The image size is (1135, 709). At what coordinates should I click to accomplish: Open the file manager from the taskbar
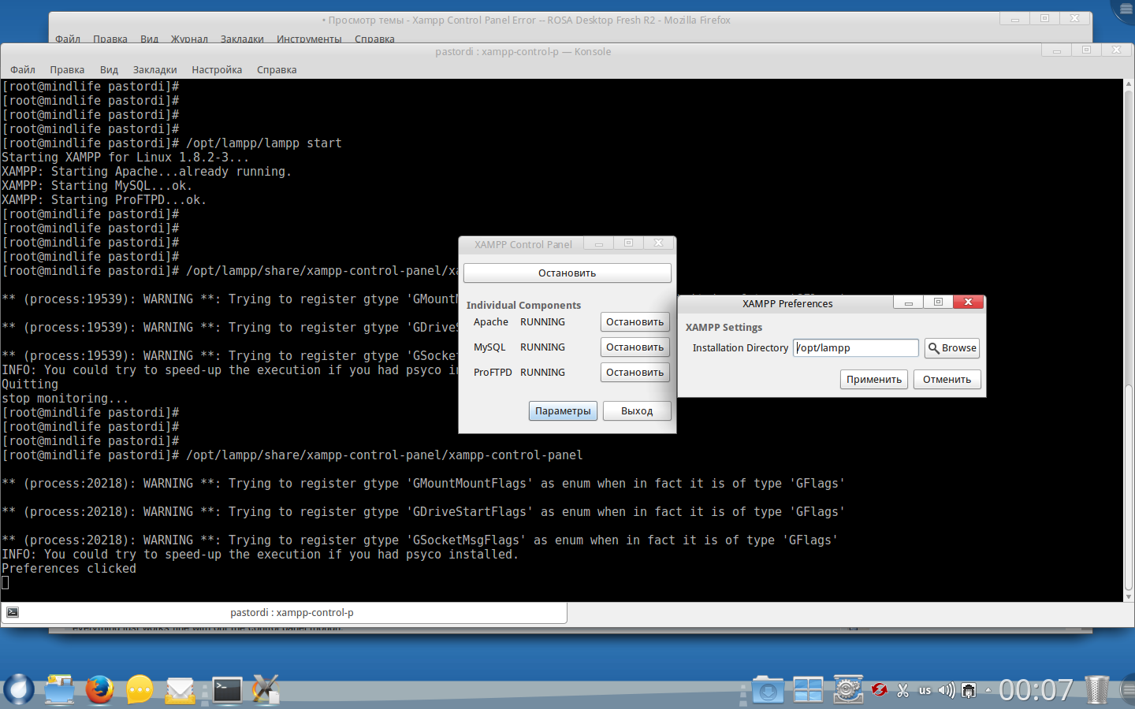pos(59,689)
